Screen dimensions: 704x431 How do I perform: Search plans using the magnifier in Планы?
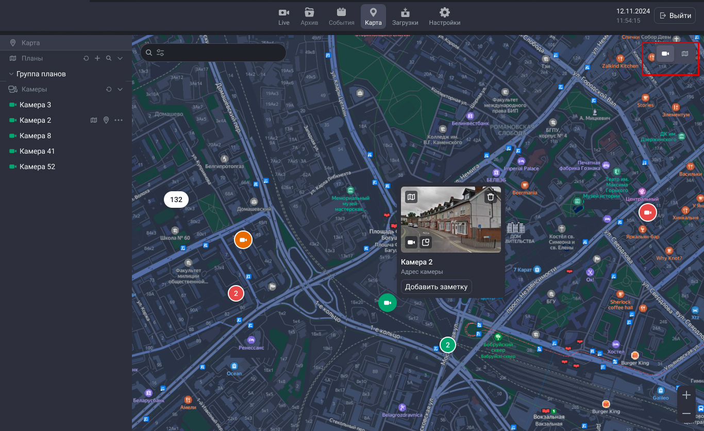click(x=109, y=59)
